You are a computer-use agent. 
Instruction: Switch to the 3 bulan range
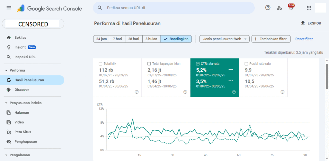point(151,39)
